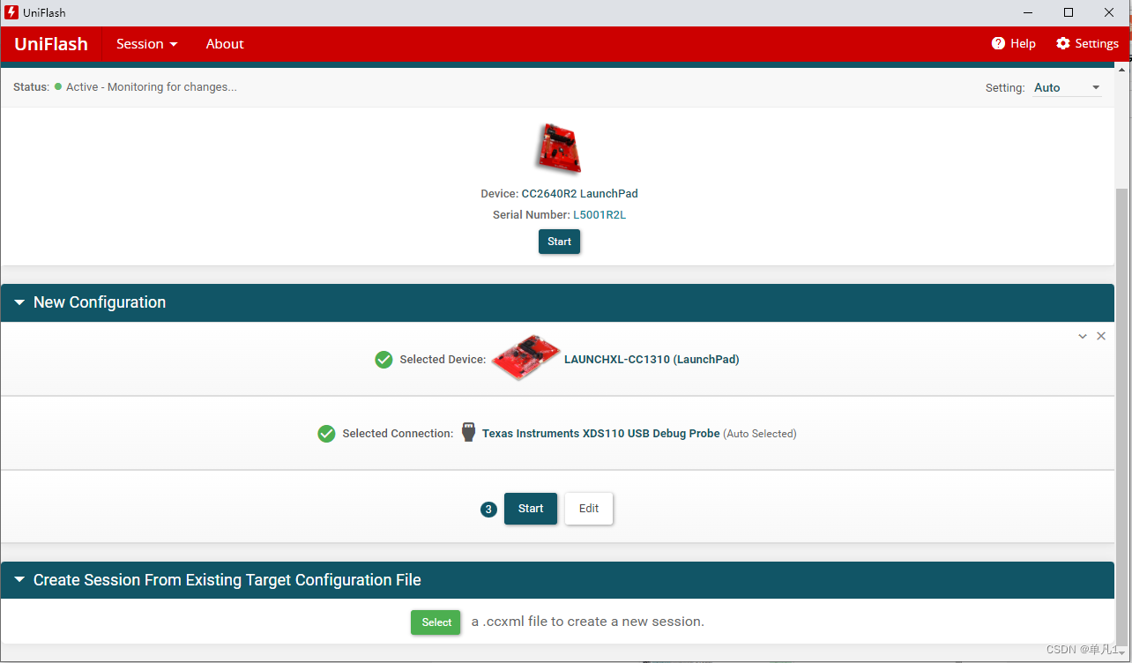Screen dimensions: 1132x663
Task: Open Settings via the gear icon
Action: tap(1062, 43)
